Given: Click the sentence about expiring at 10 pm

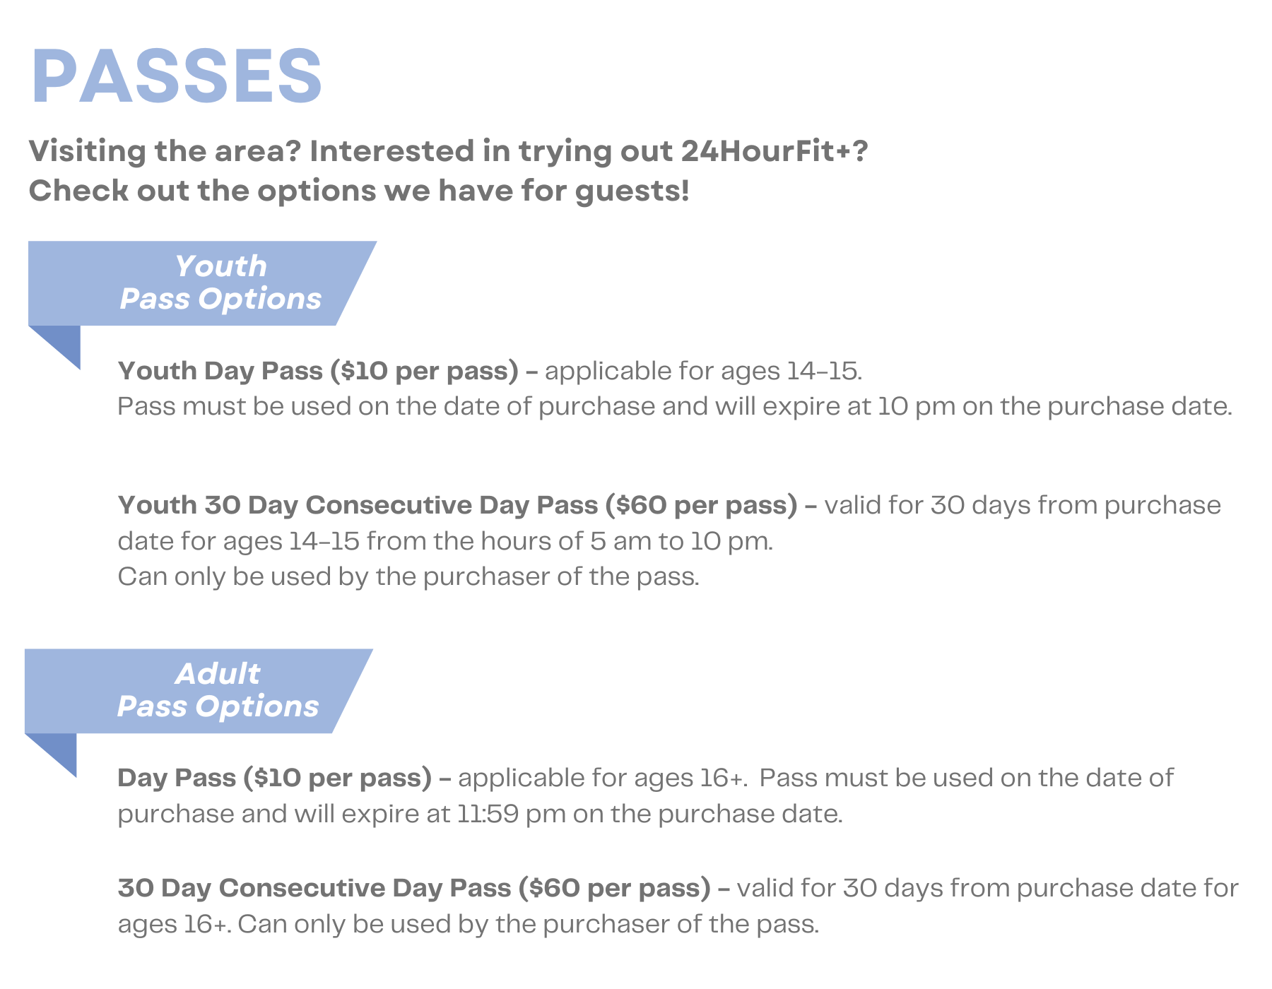Looking at the screenshot, I should [x=675, y=407].
